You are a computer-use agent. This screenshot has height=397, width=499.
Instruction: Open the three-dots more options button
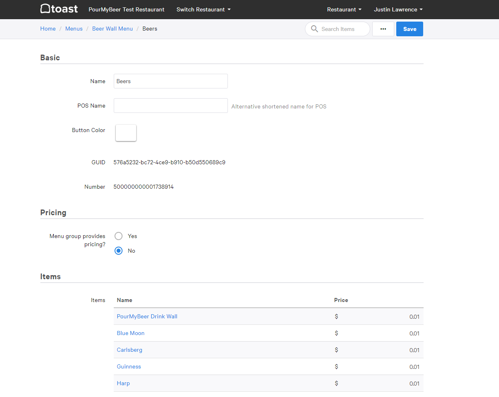coord(383,29)
